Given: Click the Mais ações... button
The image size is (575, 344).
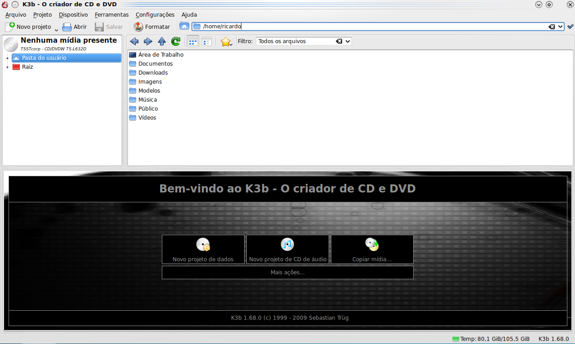Looking at the screenshot, I should [x=288, y=273].
